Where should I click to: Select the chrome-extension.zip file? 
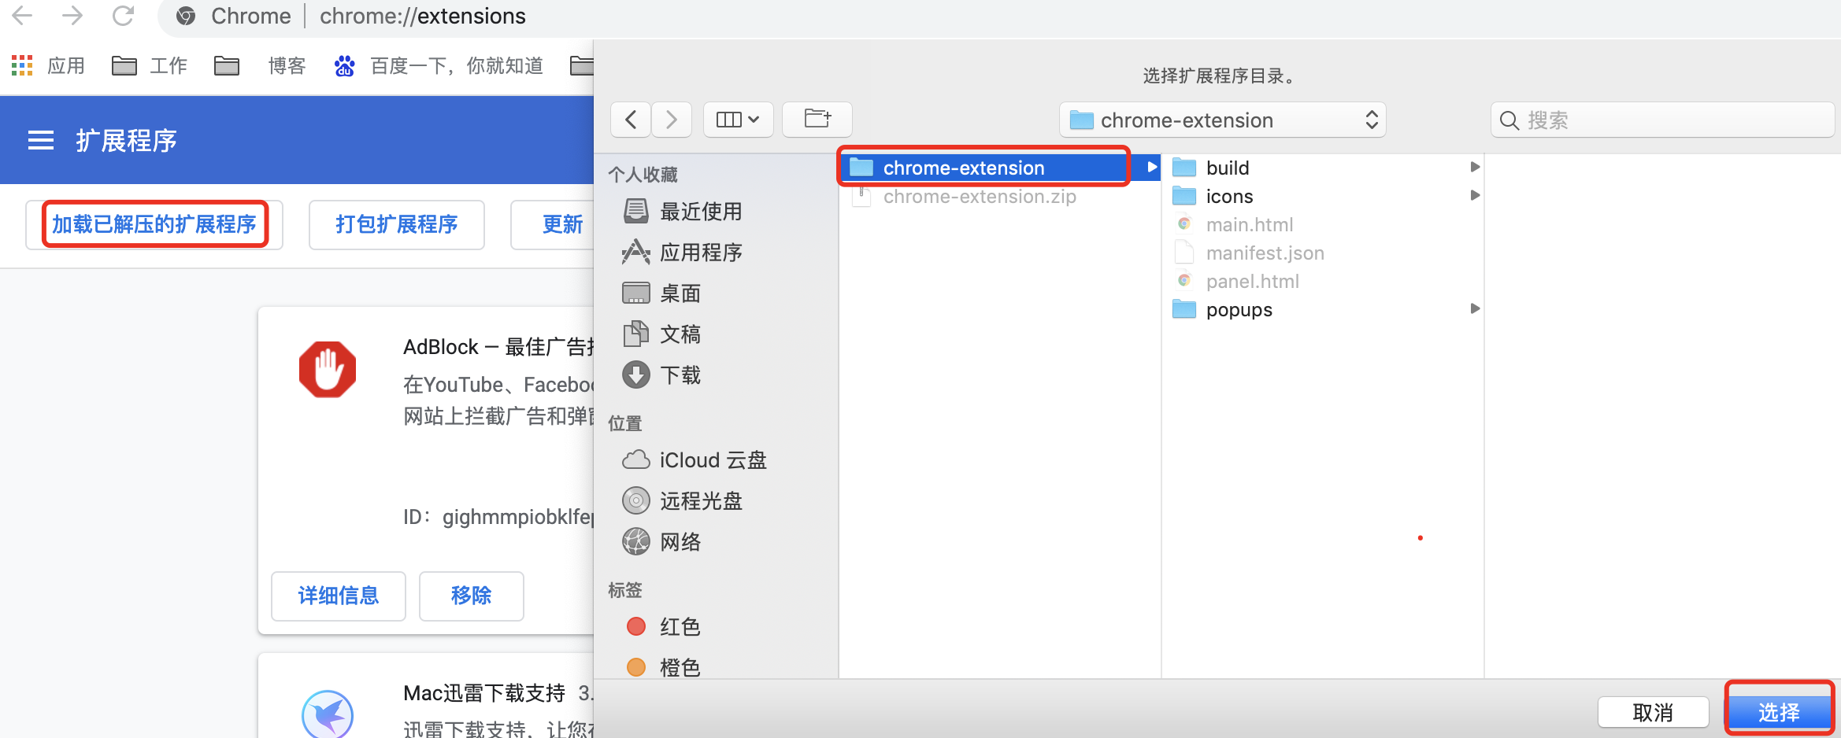click(980, 196)
